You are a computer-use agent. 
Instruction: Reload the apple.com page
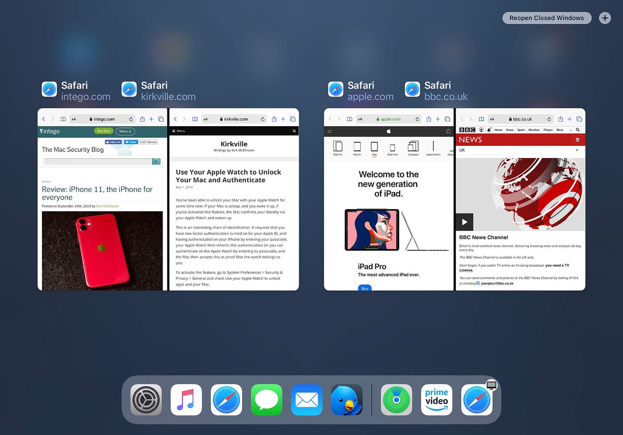(417, 119)
